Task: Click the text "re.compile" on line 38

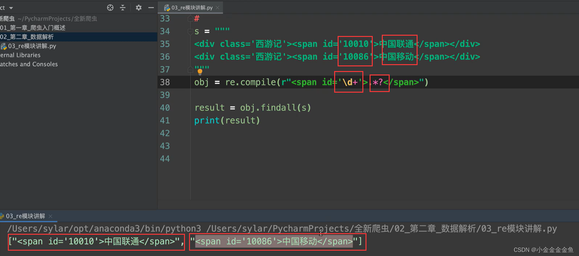Action: pyautogui.click(x=251, y=82)
